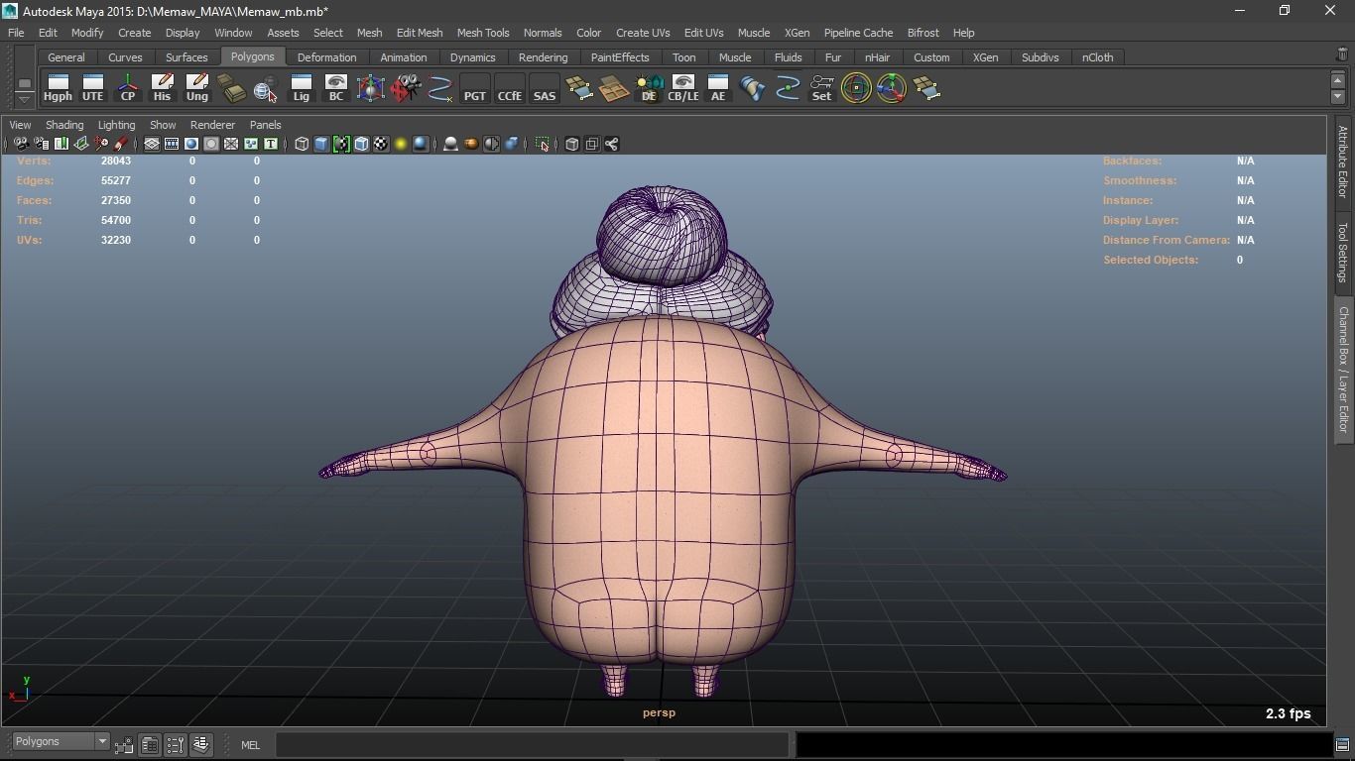Image resolution: width=1355 pixels, height=761 pixels.
Task: Click the shelf trash can icon
Action: [1342, 55]
